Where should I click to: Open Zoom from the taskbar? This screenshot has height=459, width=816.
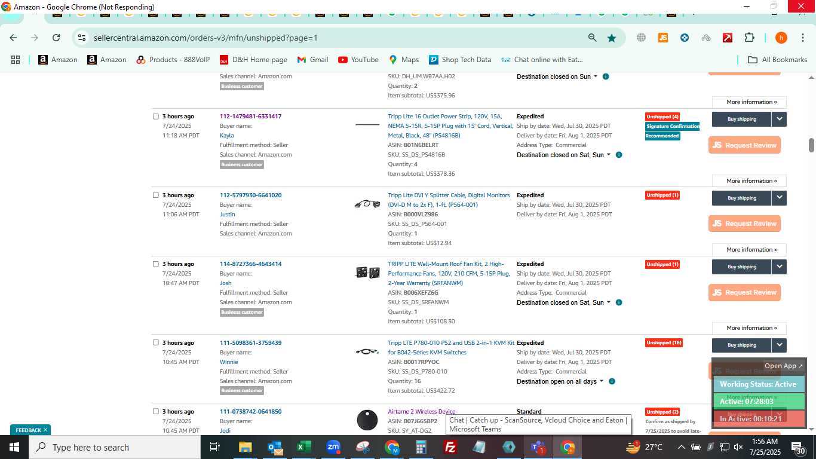pyautogui.click(x=333, y=447)
